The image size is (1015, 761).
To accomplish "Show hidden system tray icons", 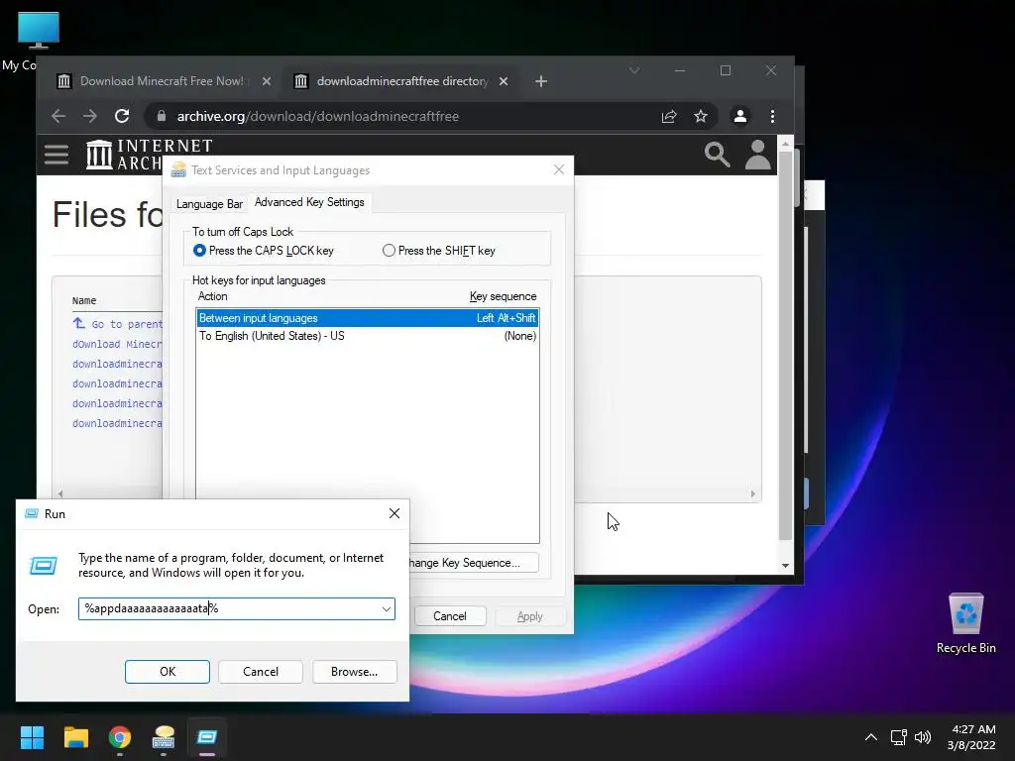I will click(871, 737).
